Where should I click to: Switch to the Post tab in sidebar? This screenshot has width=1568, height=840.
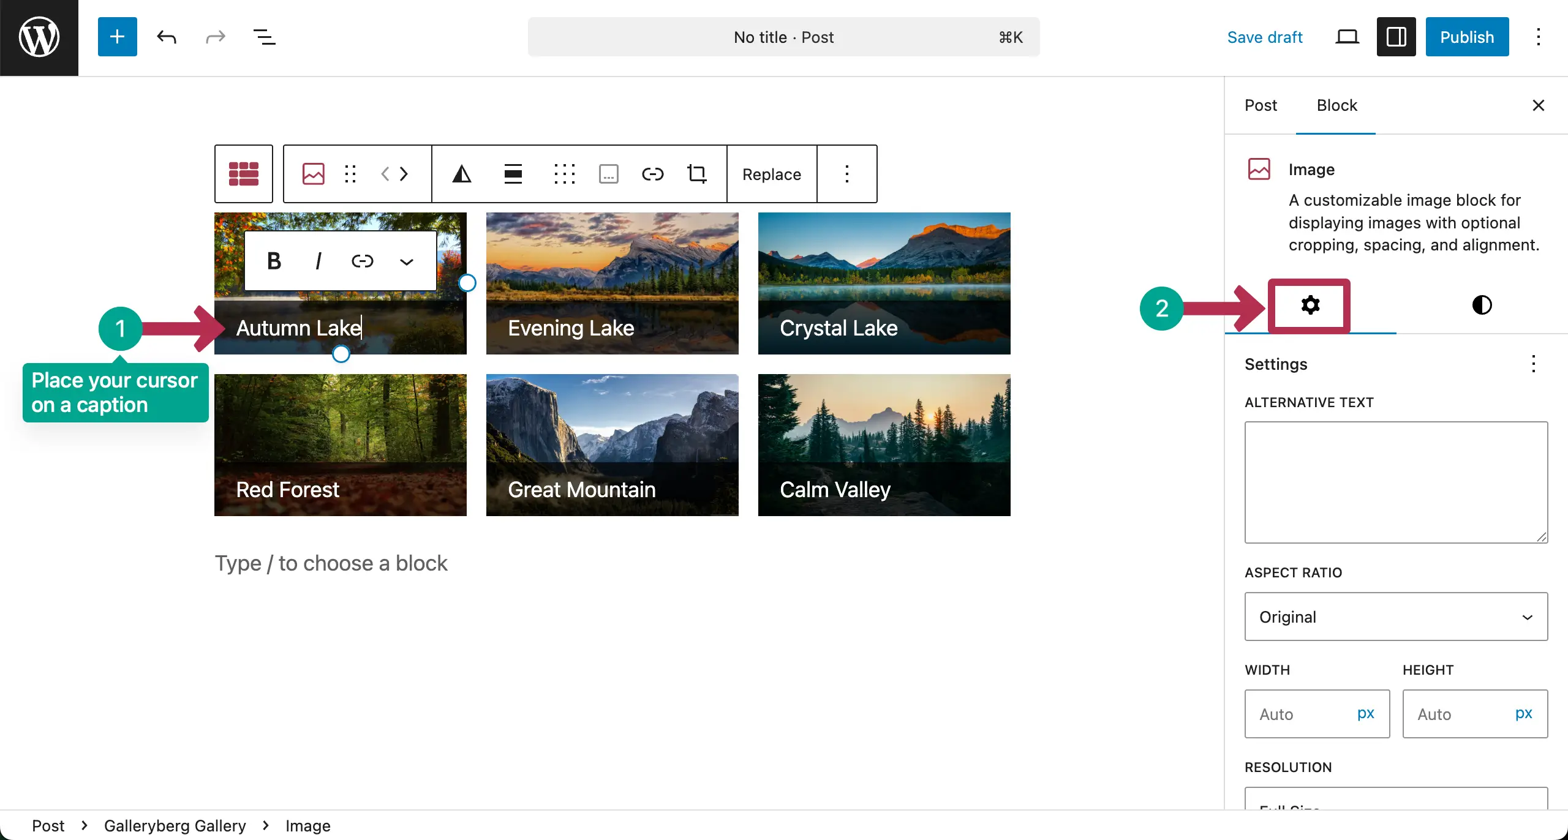pos(1261,105)
